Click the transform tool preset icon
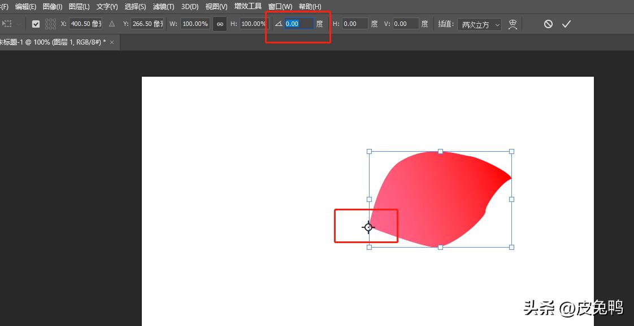This screenshot has width=634, height=326. [7, 24]
